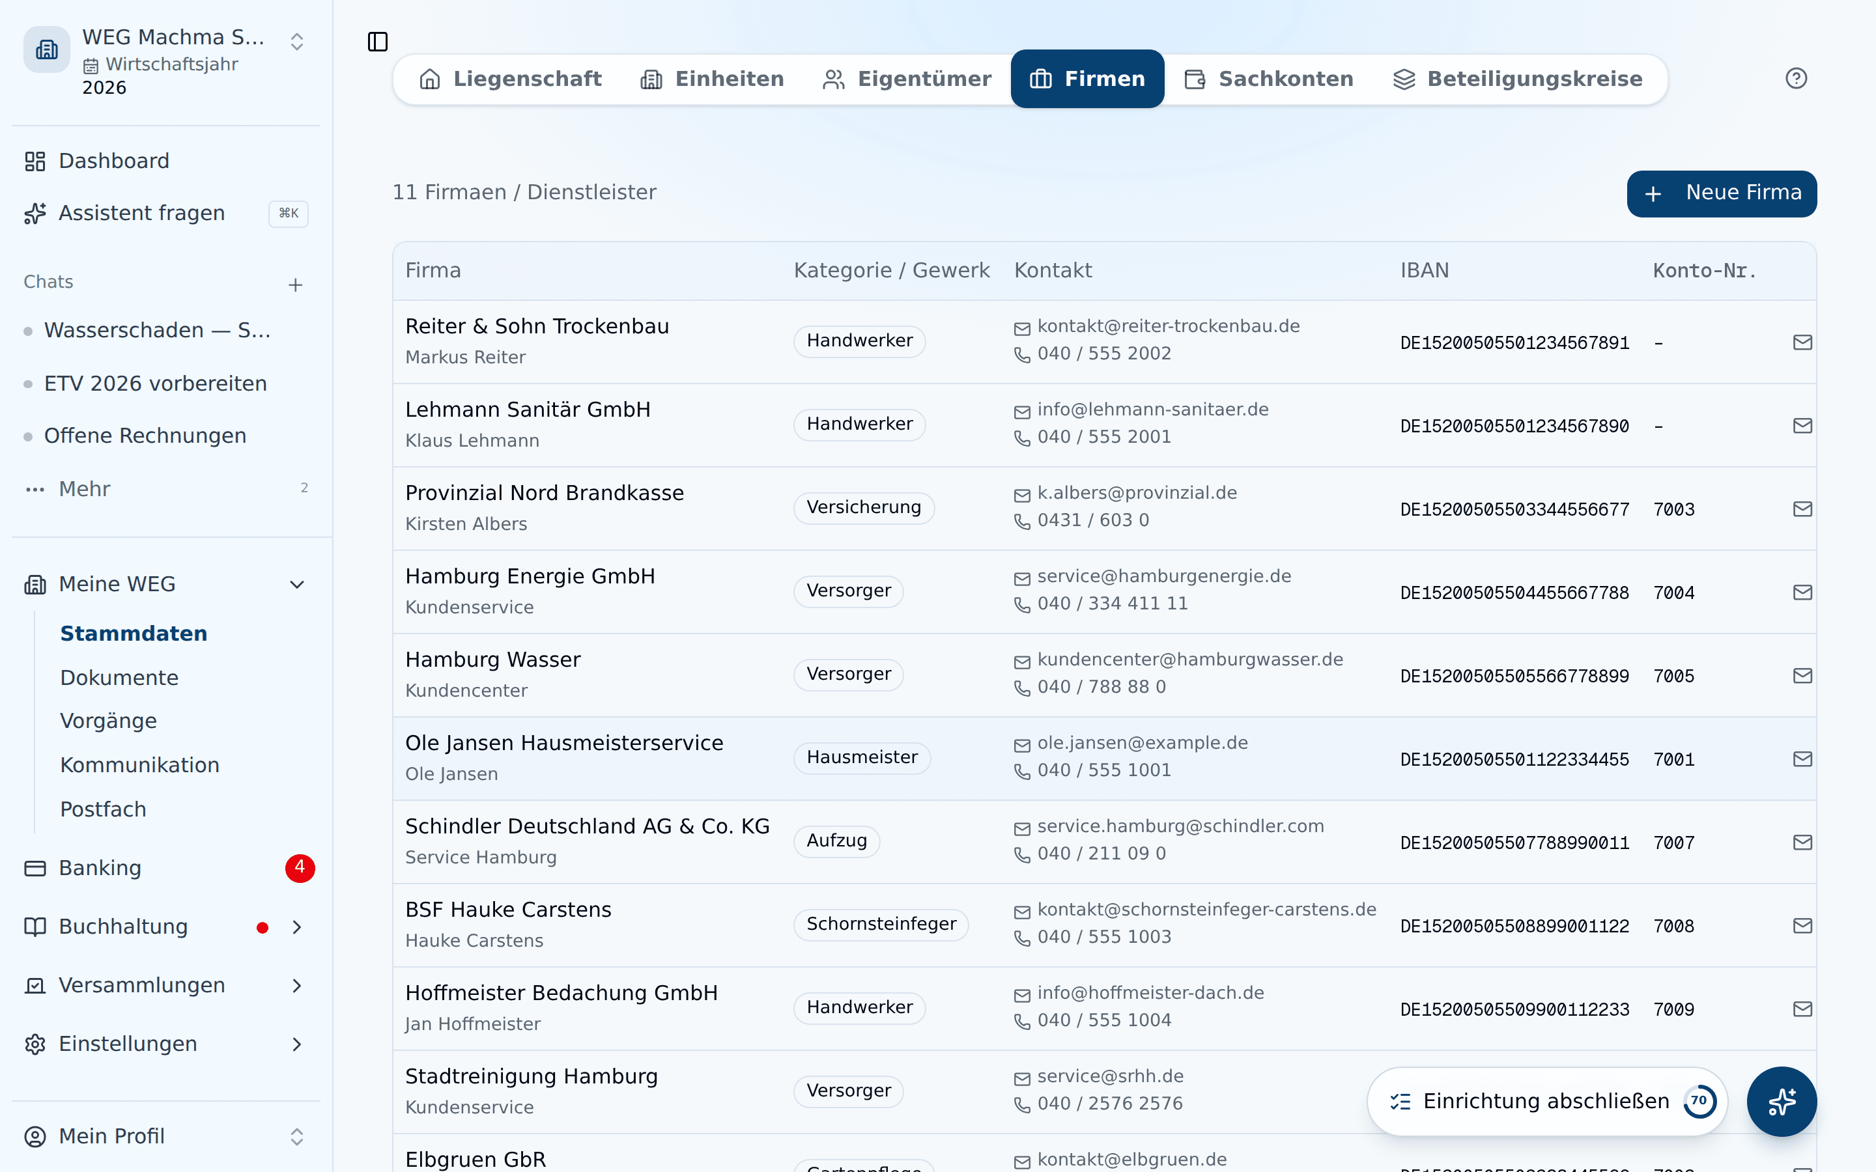Click the Versicherung category tag

[x=864, y=508]
